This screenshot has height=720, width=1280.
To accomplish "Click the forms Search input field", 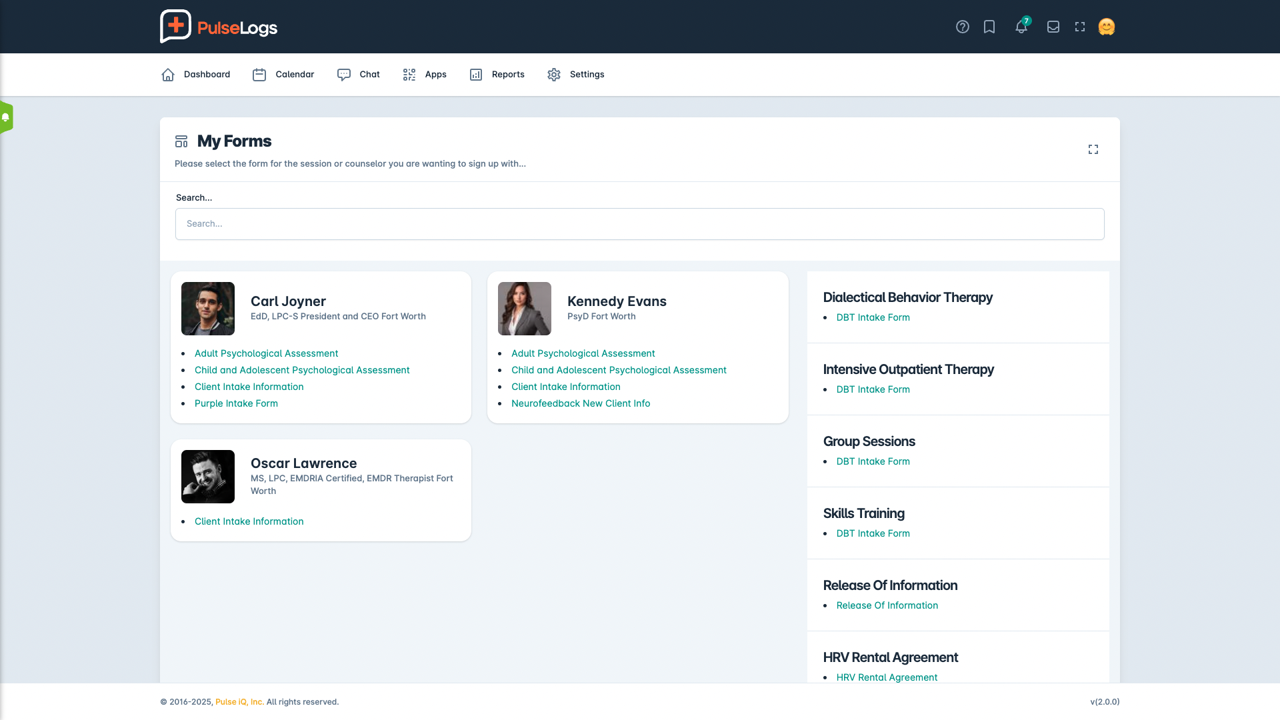I will [x=639, y=224].
